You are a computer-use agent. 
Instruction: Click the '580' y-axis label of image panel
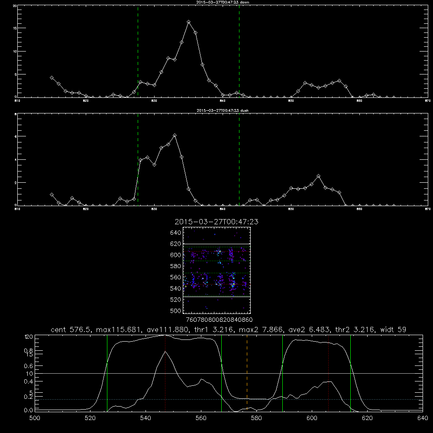click(x=176, y=266)
